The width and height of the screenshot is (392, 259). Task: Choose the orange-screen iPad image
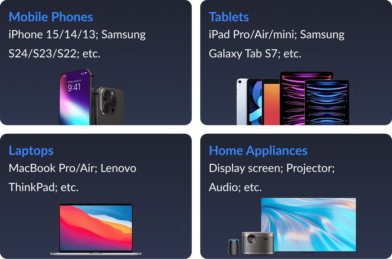point(271,102)
